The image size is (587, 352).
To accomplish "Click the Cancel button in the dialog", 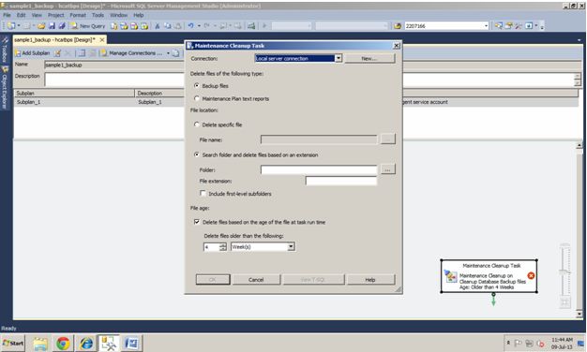I will 256,280.
